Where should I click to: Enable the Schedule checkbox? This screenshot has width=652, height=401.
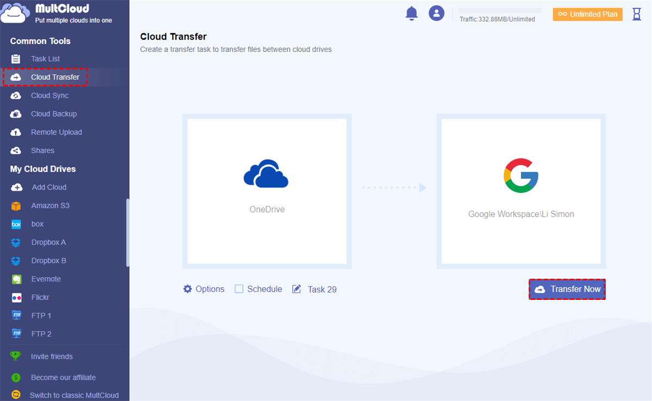239,289
